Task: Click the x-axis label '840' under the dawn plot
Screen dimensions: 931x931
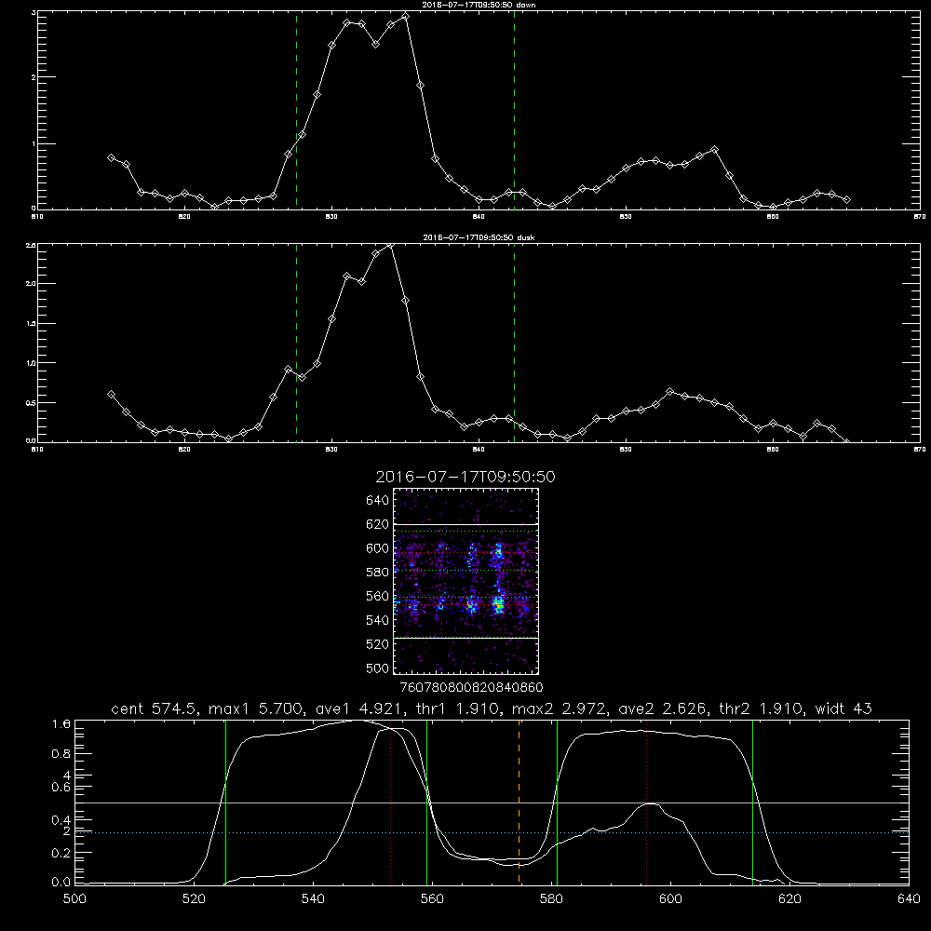Action: [x=479, y=217]
